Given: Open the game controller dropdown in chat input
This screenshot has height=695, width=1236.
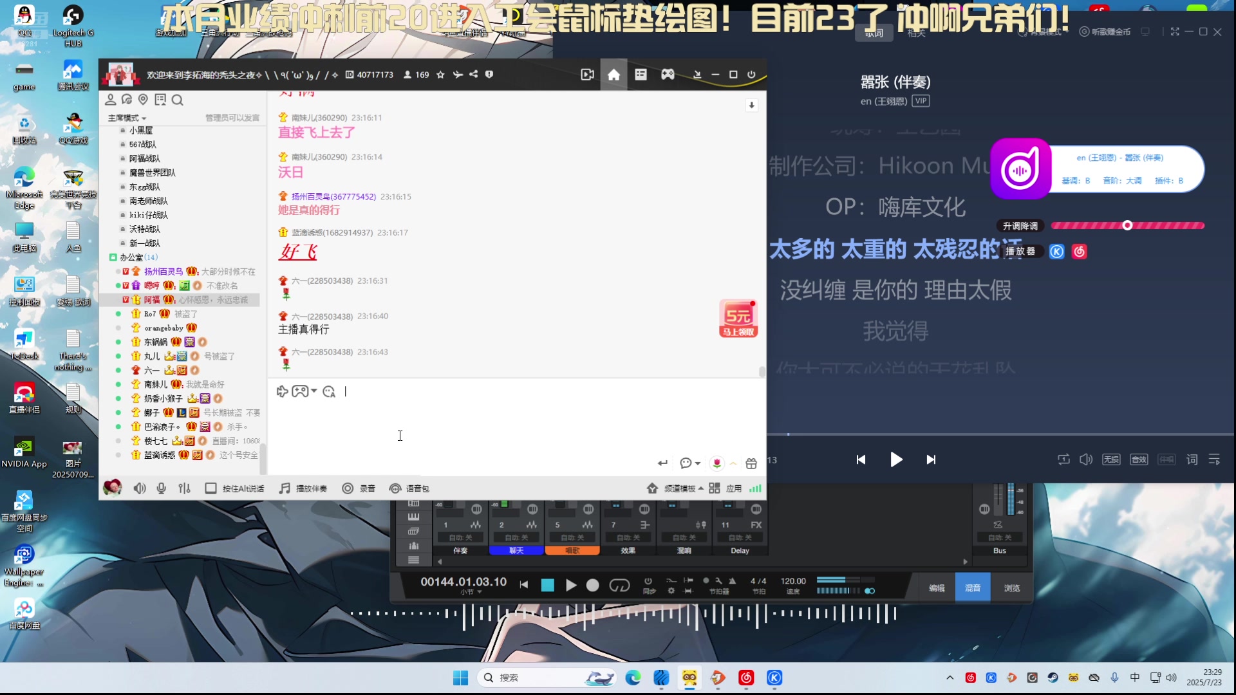Looking at the screenshot, I should click(314, 391).
